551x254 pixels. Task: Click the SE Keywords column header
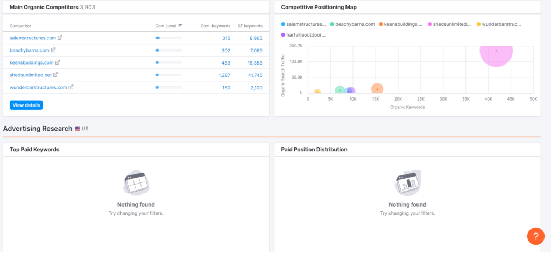pos(250,26)
